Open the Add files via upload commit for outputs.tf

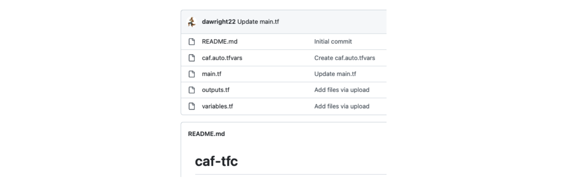pyautogui.click(x=342, y=90)
